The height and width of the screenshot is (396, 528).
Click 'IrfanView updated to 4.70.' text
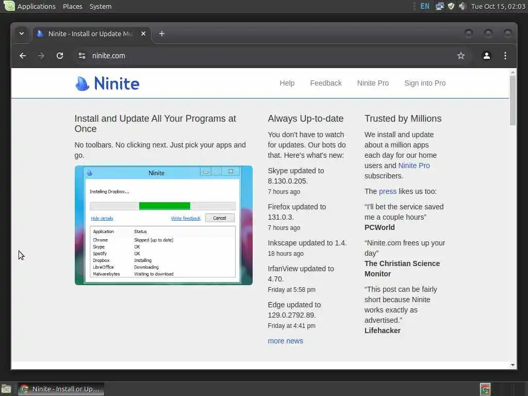301,274
